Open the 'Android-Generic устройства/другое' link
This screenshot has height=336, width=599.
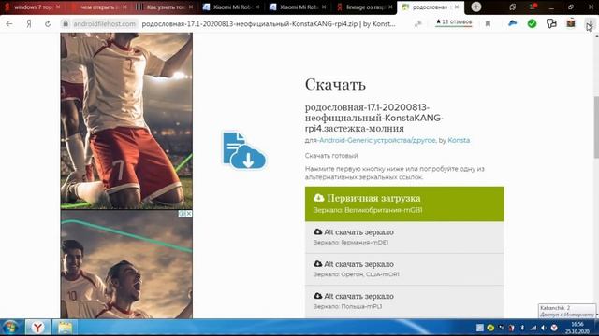[x=377, y=140]
